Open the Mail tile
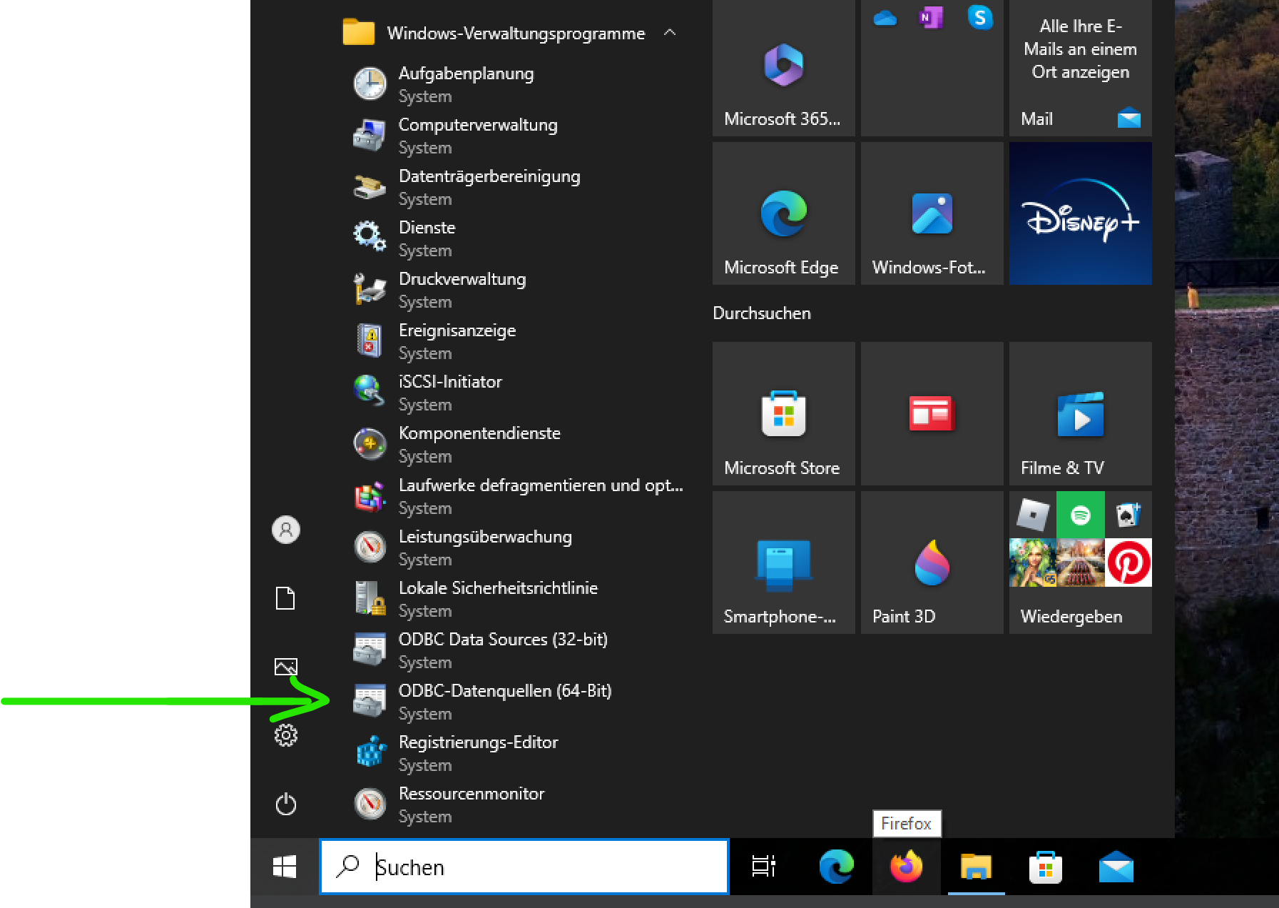Screen dimensions: 1279x908 click(1080, 68)
